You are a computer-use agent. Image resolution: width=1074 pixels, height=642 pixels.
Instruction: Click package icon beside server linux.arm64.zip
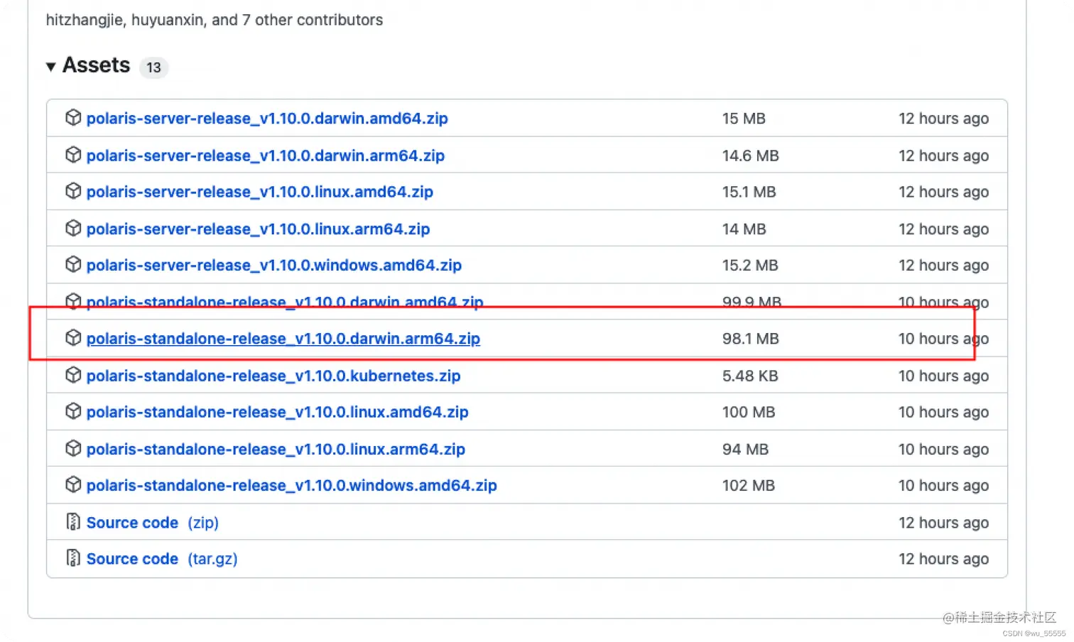[x=73, y=228]
